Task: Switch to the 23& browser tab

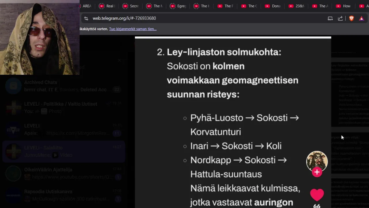Action: (x=296, y=6)
